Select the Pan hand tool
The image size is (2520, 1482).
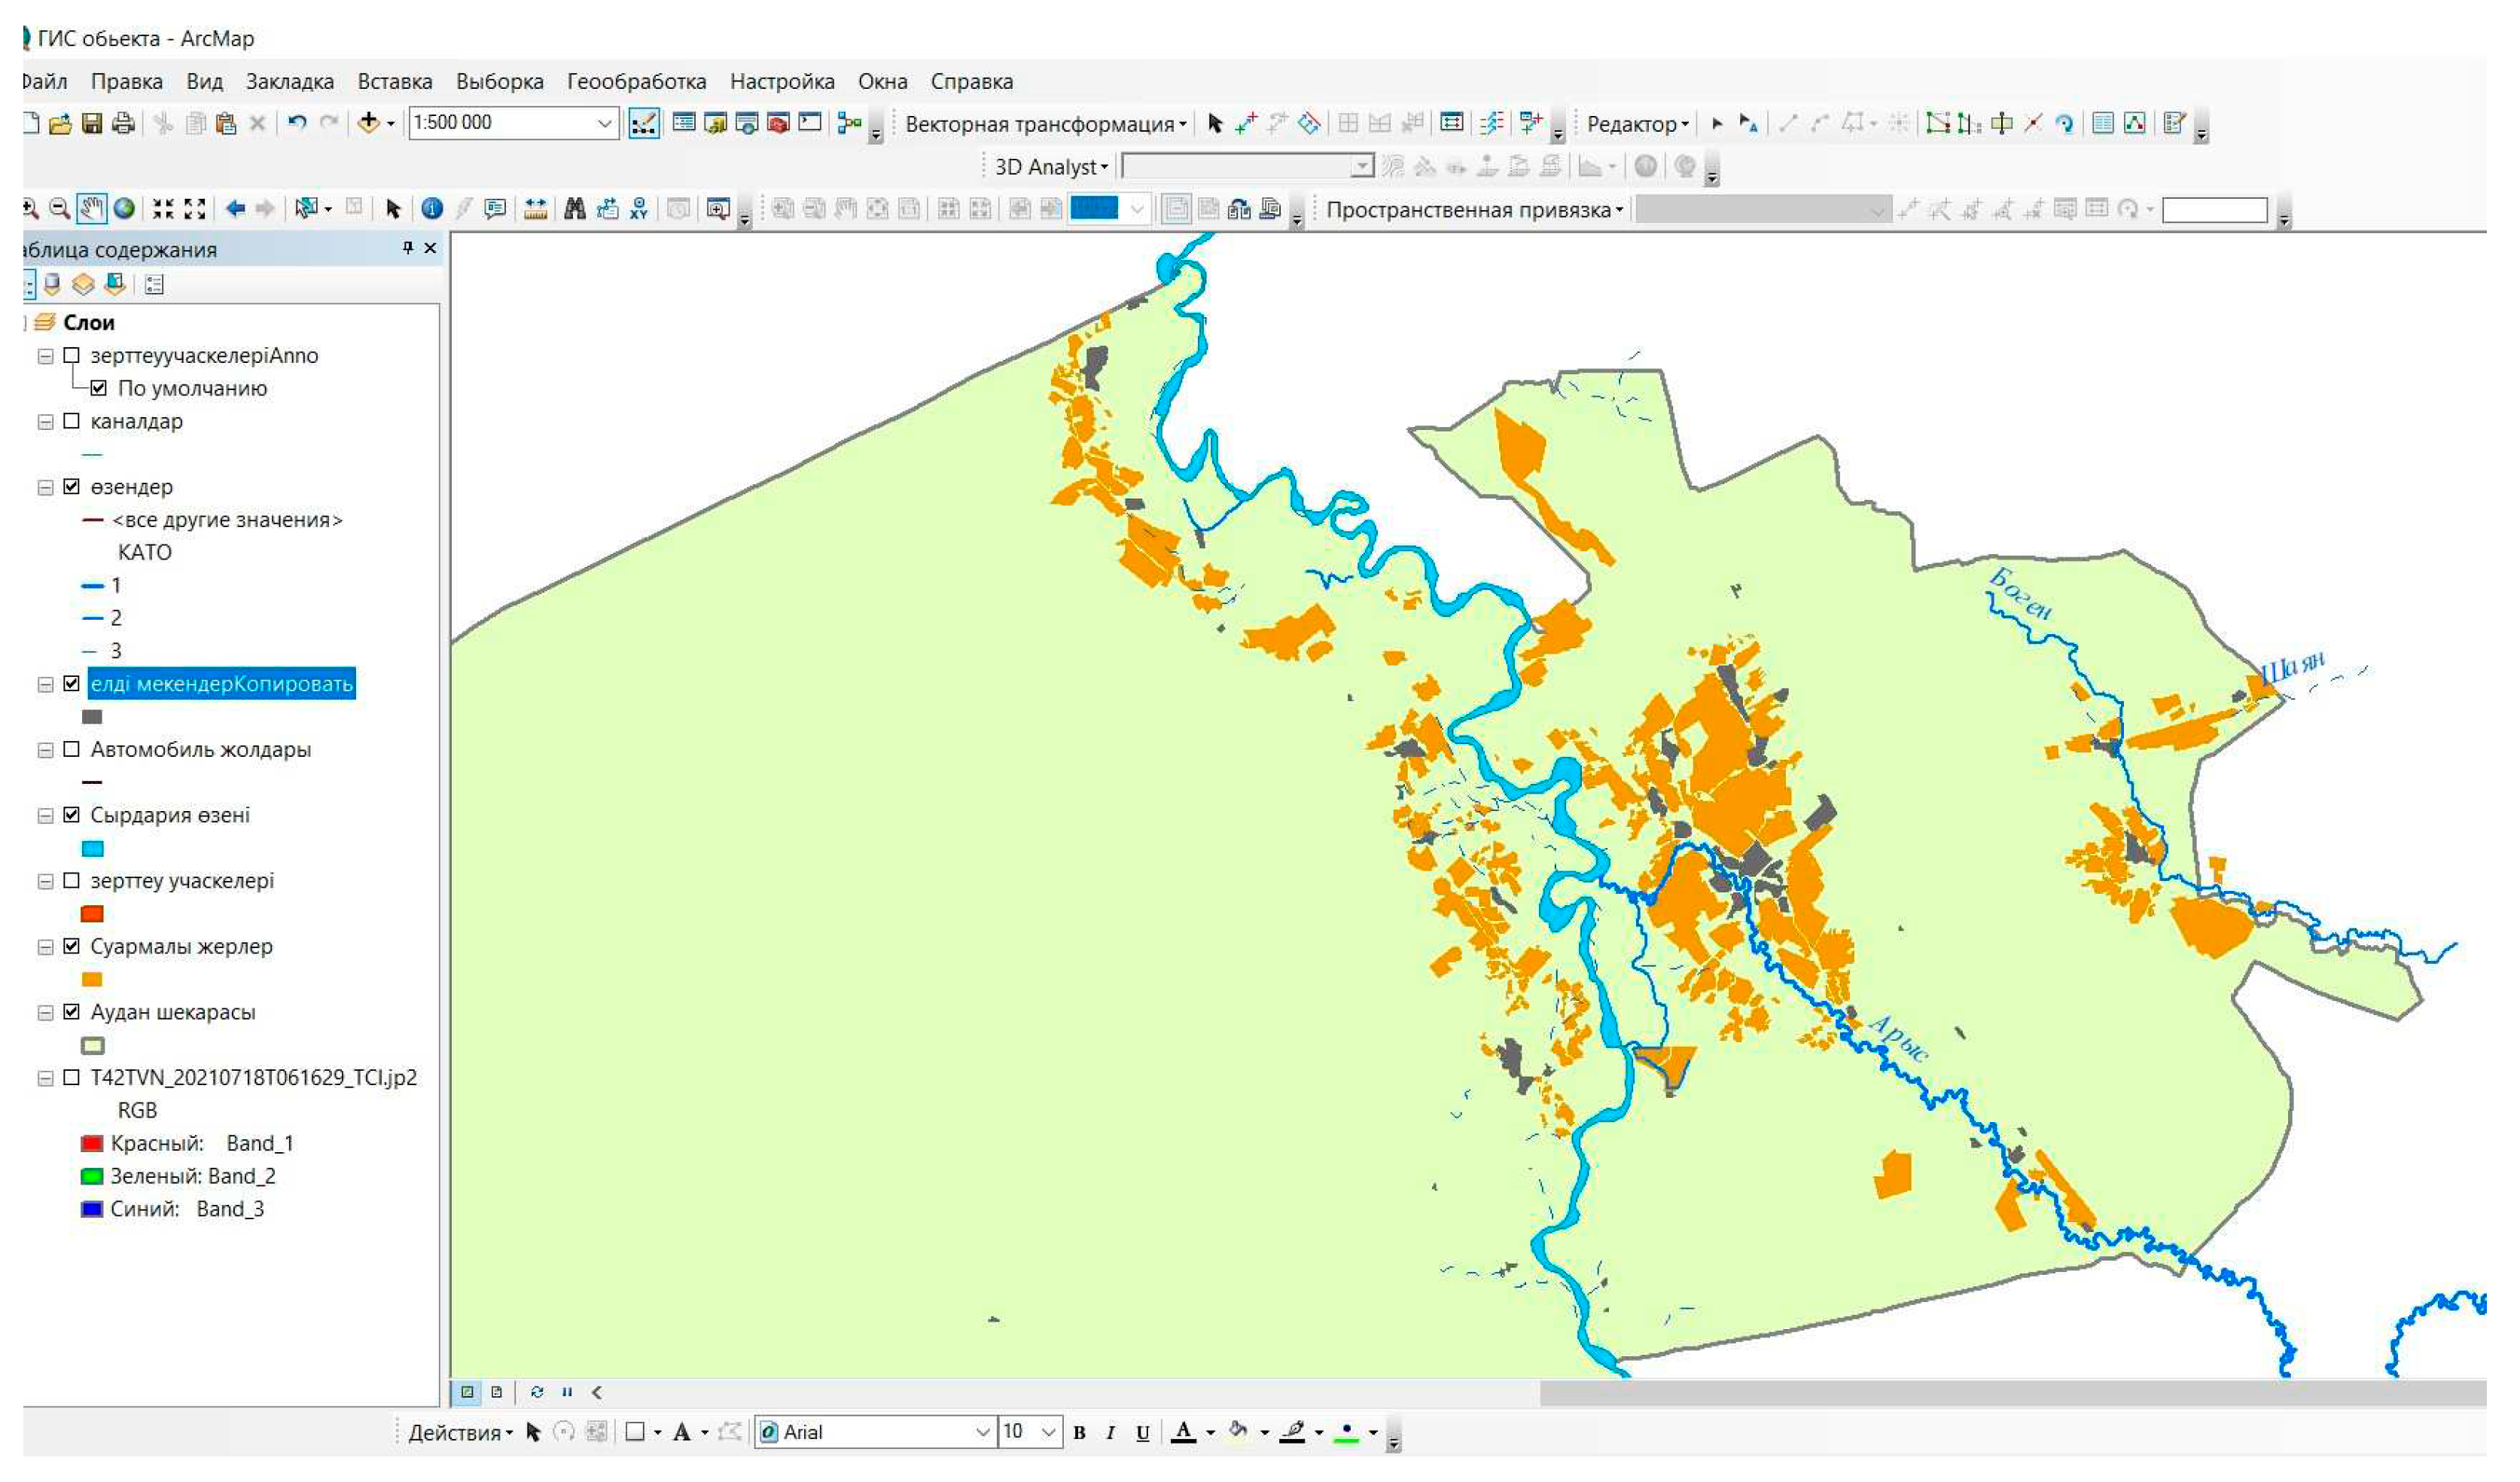(92, 209)
